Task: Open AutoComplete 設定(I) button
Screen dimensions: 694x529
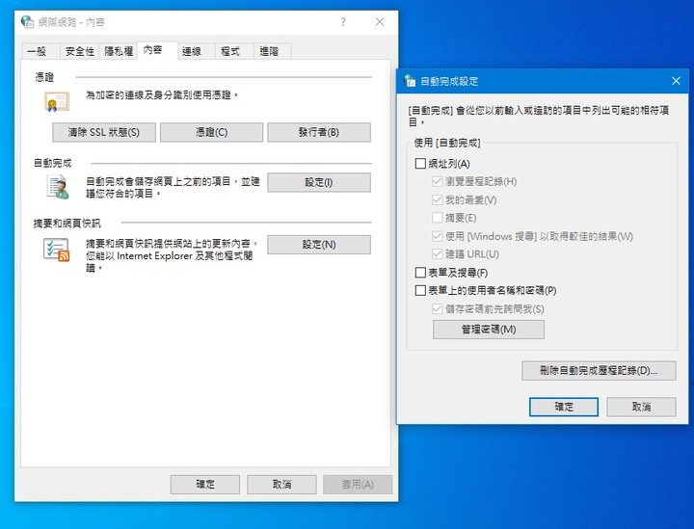Action: tap(319, 182)
